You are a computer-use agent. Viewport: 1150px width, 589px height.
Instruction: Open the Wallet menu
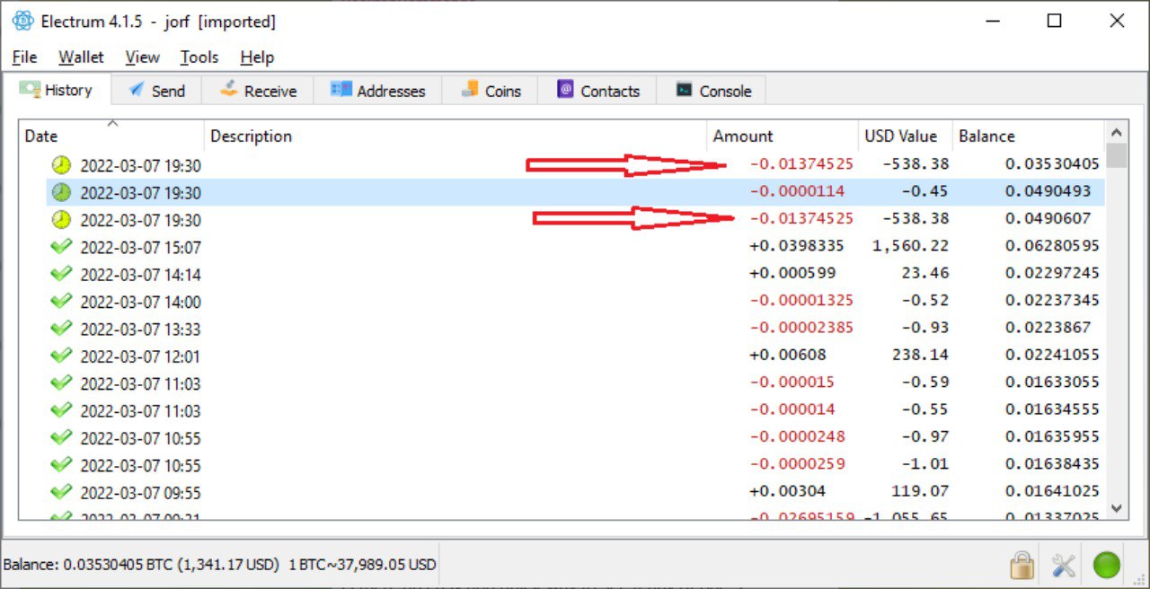81,57
